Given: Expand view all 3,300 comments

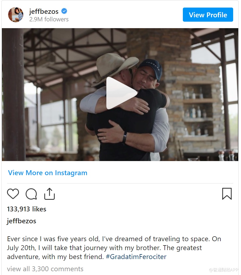Looking at the screenshot, I should pos(45,269).
